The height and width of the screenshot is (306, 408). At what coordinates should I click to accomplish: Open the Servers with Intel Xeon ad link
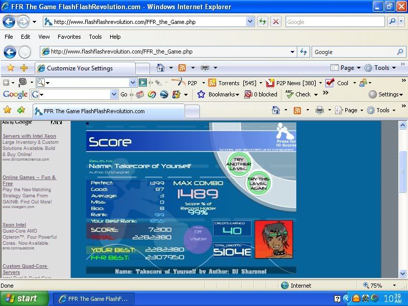[x=29, y=136]
